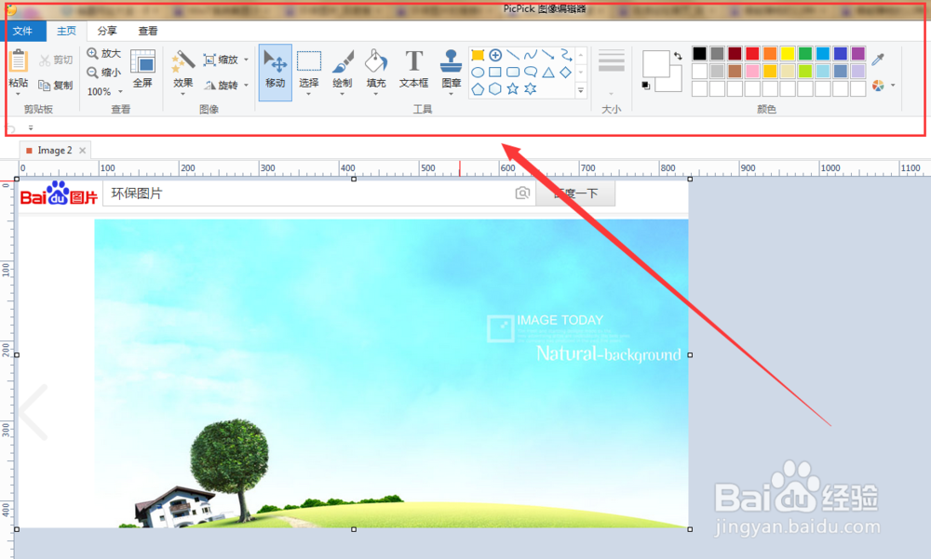
Task: Switch to the Home (主页) tab
Action: pyautogui.click(x=66, y=31)
